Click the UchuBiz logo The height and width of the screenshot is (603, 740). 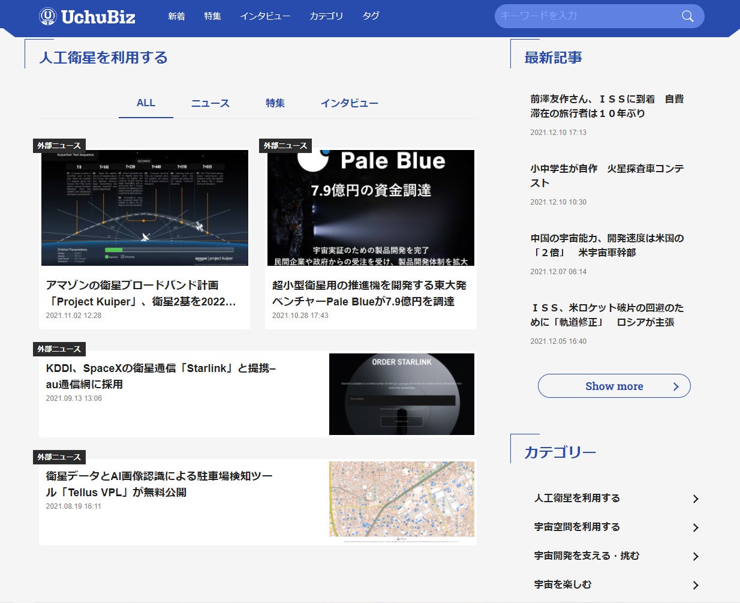(87, 16)
